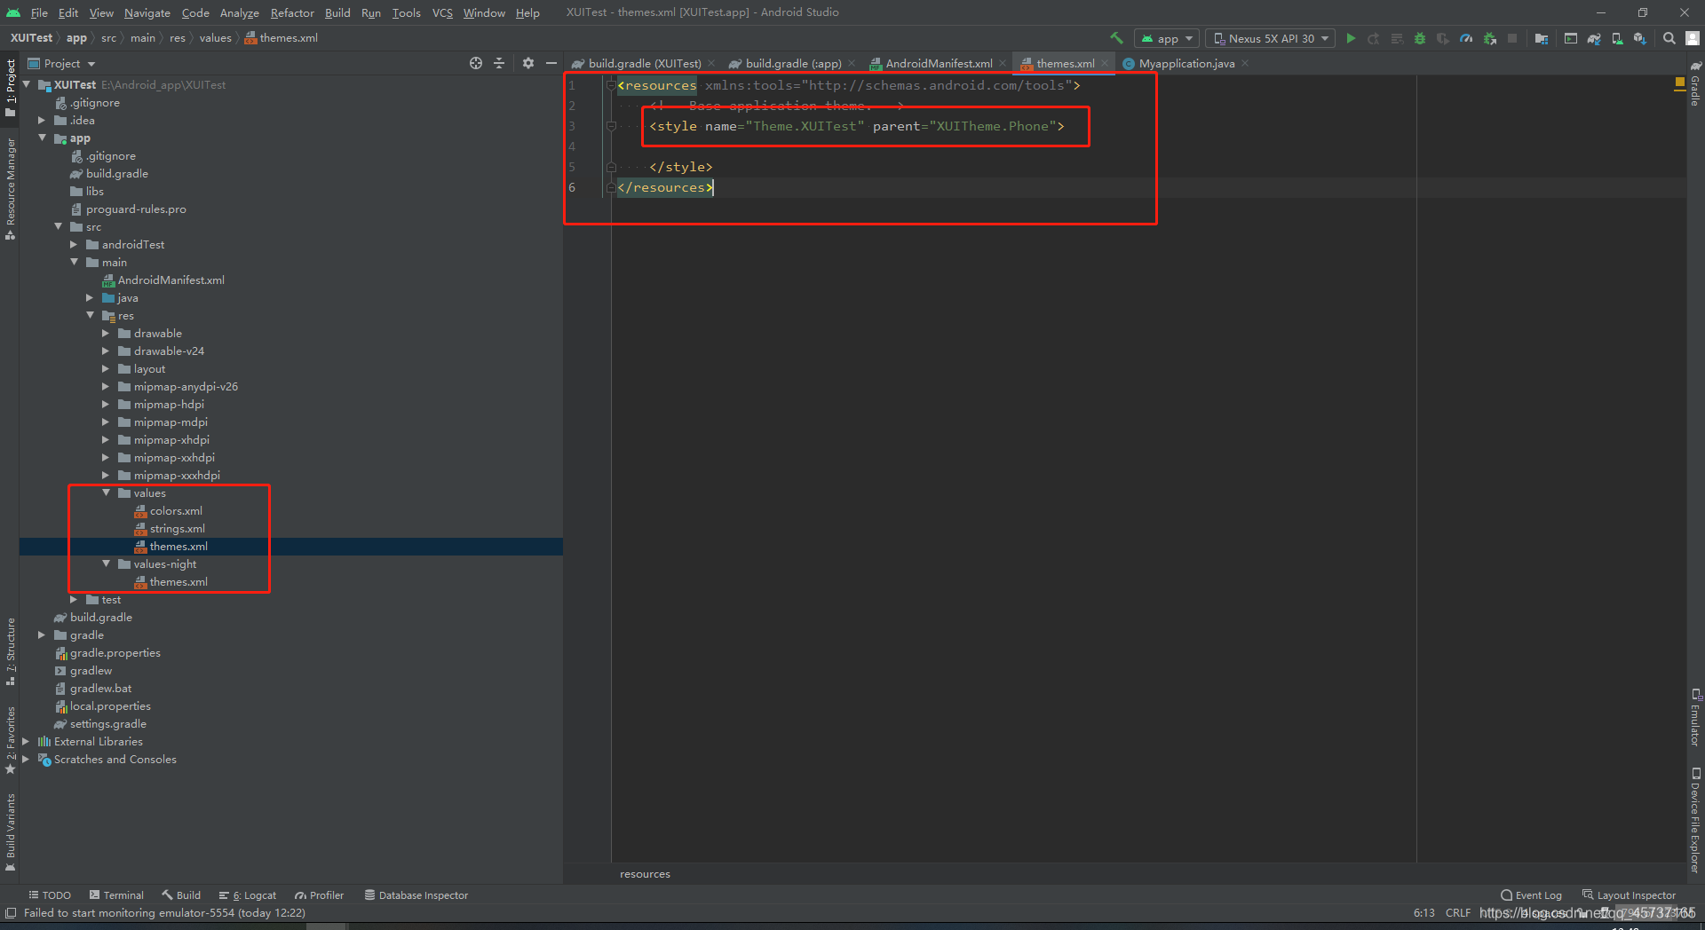Click Apply Changes and Restart Activity icon
Viewport: 1705px width, 930px height.
pos(1374,38)
